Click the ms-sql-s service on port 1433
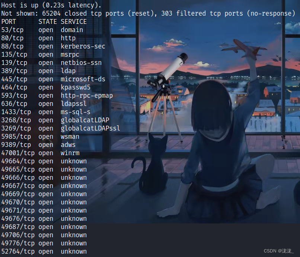The width and height of the screenshot is (300, 257). (x=76, y=112)
